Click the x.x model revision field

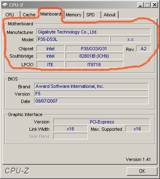[x=130, y=39]
